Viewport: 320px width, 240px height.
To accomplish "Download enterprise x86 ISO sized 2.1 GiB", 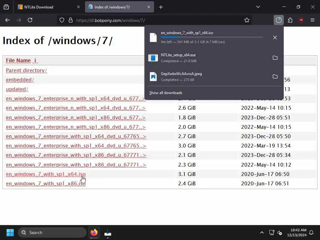I will pyautogui.click(x=76, y=155).
